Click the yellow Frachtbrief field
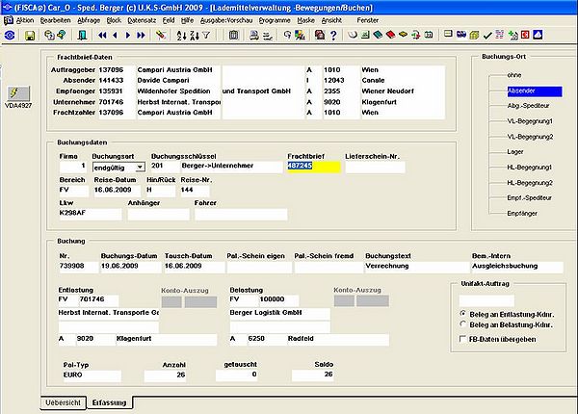The width and height of the screenshot is (578, 414). pyautogui.click(x=314, y=167)
